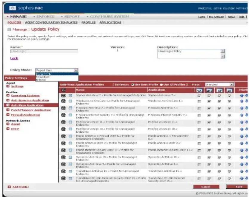The width and height of the screenshot is (249, 197).
Task: Open Agent Settings in sidebar
Action: [x=17, y=86]
